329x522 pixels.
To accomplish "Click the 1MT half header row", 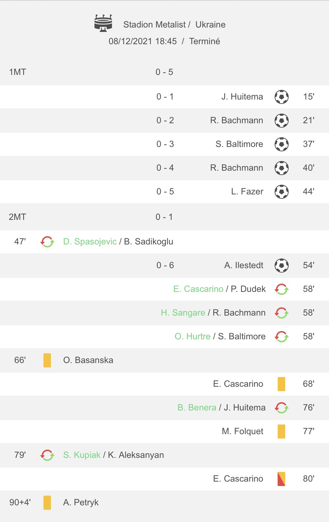I will tap(164, 72).
